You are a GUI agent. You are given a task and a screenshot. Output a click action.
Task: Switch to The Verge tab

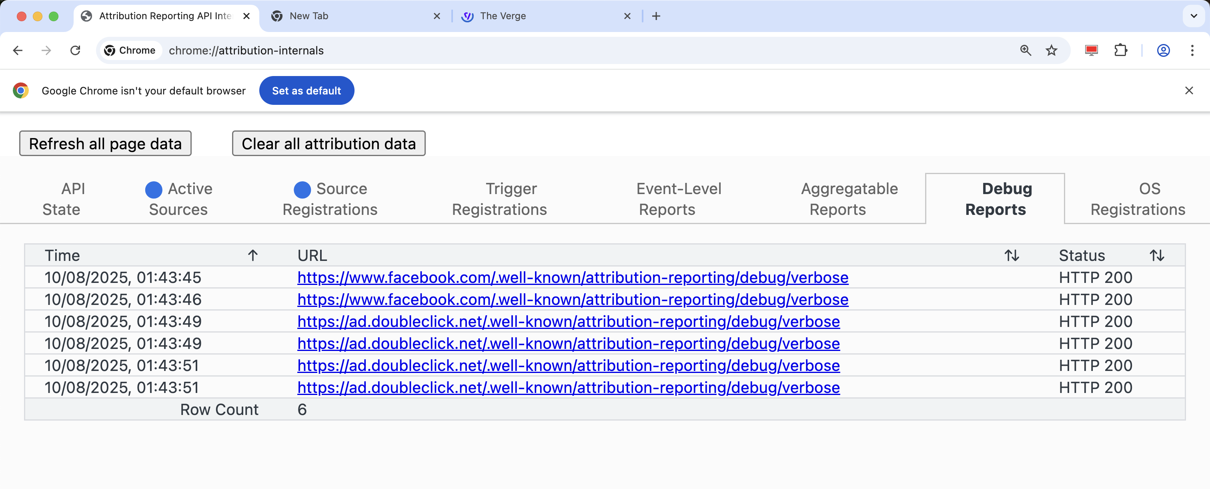pyautogui.click(x=503, y=16)
